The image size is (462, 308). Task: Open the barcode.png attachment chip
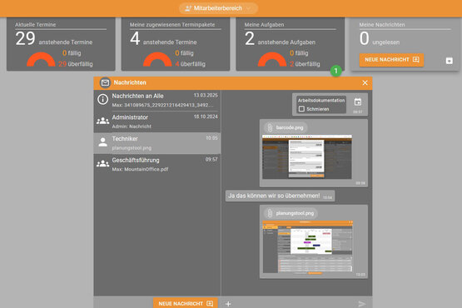(x=286, y=127)
